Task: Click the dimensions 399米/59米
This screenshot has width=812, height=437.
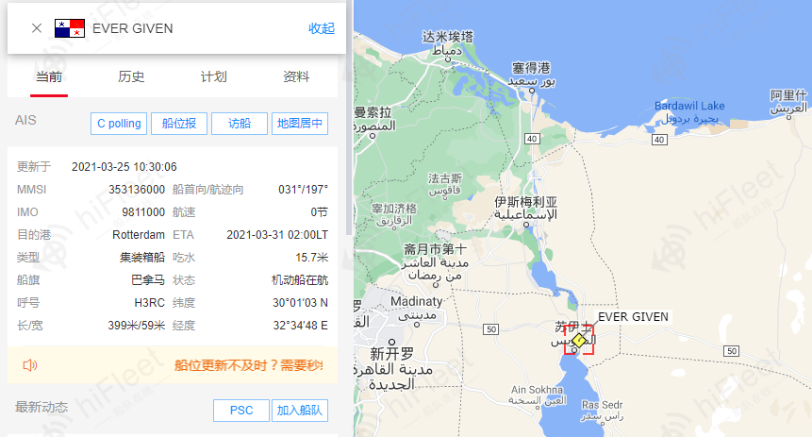Action: [x=137, y=326]
